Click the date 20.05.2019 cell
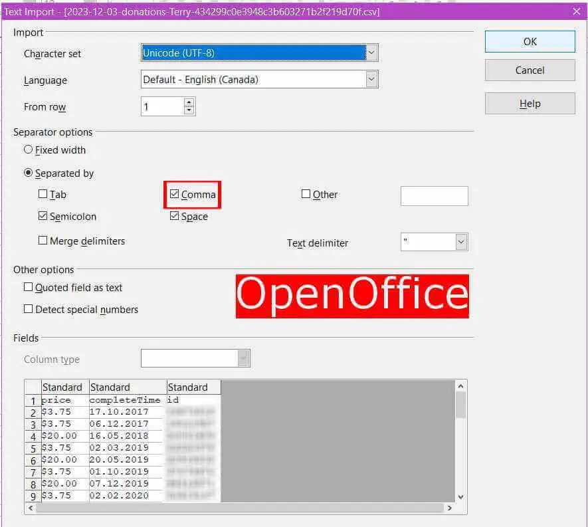This screenshot has height=527, width=588. [128, 460]
